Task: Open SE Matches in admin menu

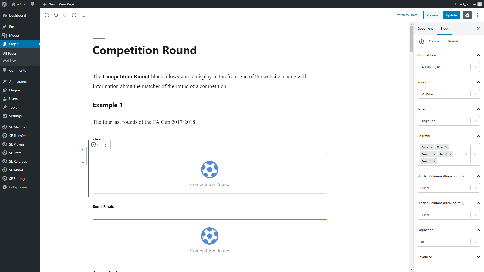Action: pyautogui.click(x=18, y=127)
